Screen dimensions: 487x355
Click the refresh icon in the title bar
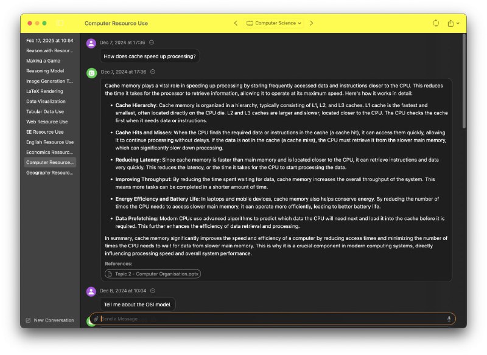coord(436,23)
